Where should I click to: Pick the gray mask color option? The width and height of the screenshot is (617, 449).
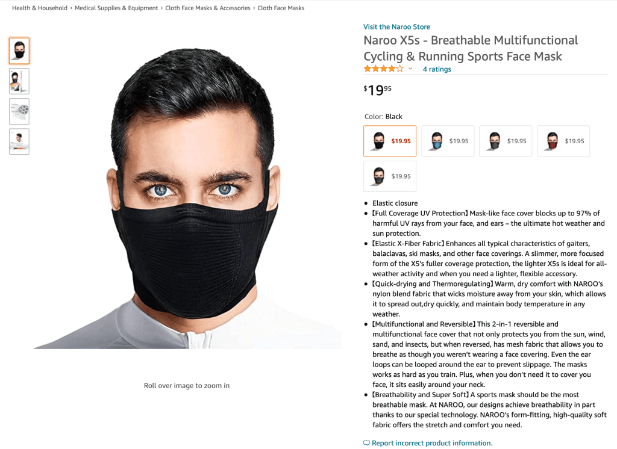tap(506, 141)
